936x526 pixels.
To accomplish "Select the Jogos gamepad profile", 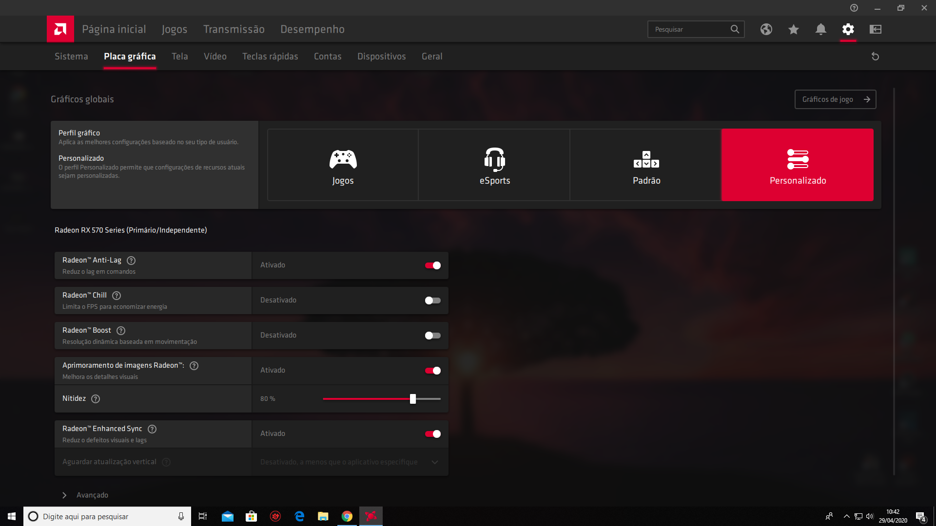I will click(x=343, y=165).
